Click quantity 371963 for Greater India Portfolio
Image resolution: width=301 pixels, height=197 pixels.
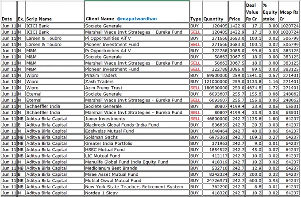point(215,143)
